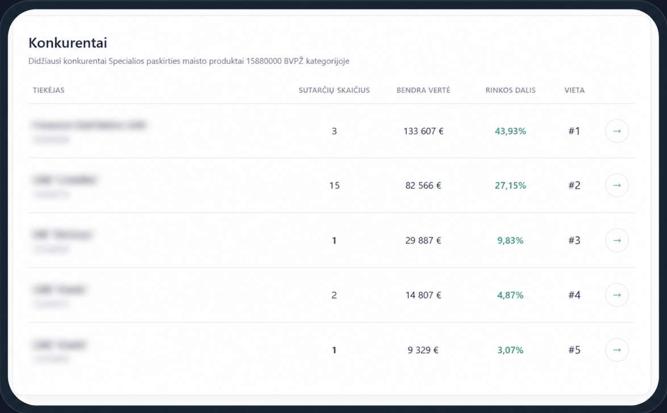Click the SUTARČIŲ SKAIČIUS column header
This screenshot has width=667, height=413.
[334, 91]
